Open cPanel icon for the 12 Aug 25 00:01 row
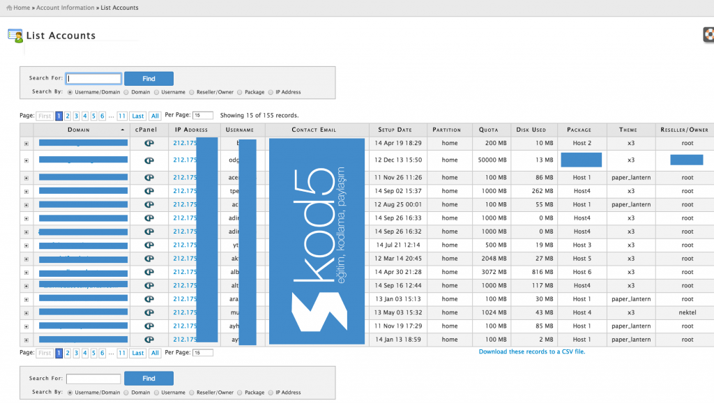Screen dimensions: 714x403 (149, 205)
